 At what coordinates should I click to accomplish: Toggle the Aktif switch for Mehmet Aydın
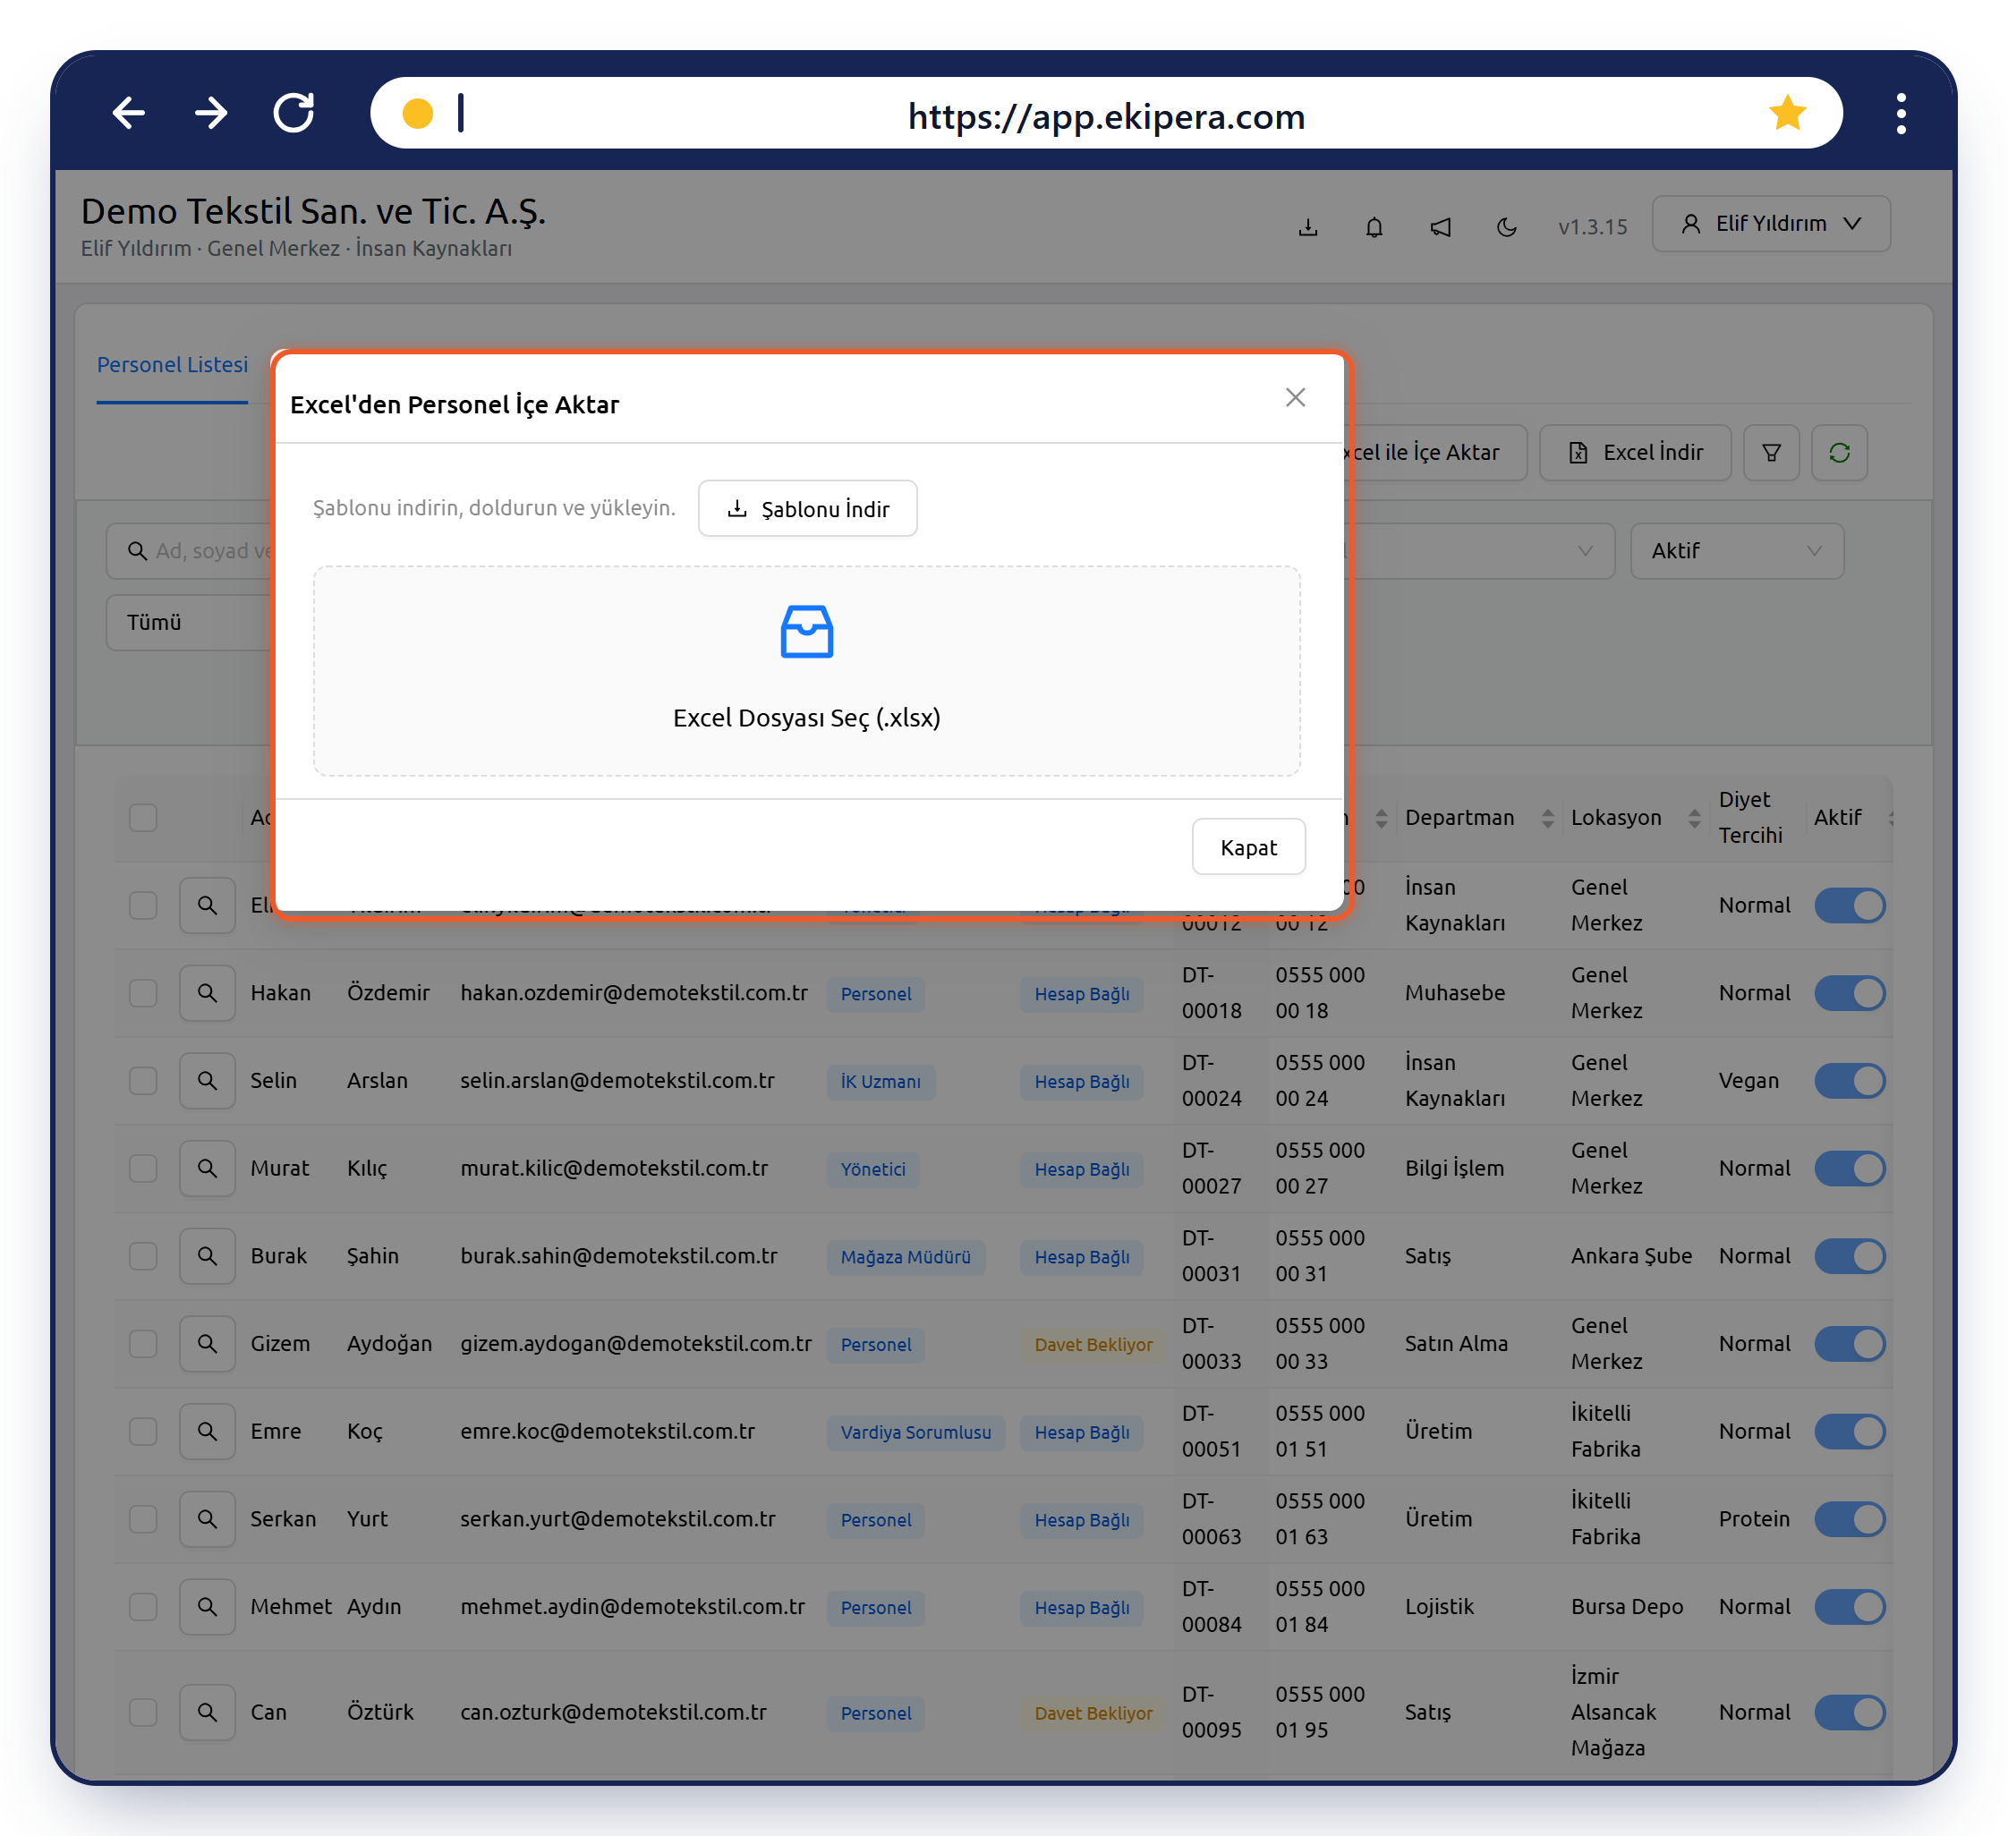point(1850,1606)
